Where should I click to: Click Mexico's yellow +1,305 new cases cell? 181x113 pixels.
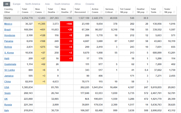(x=40, y=24)
